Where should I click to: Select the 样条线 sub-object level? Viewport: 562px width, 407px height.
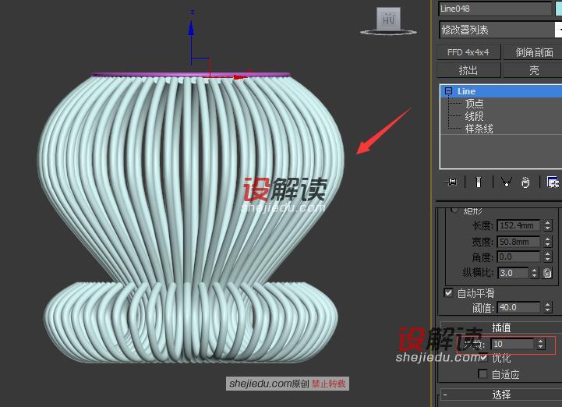tap(479, 129)
